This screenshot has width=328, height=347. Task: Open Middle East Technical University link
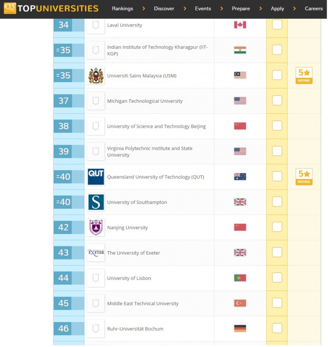coord(143,304)
